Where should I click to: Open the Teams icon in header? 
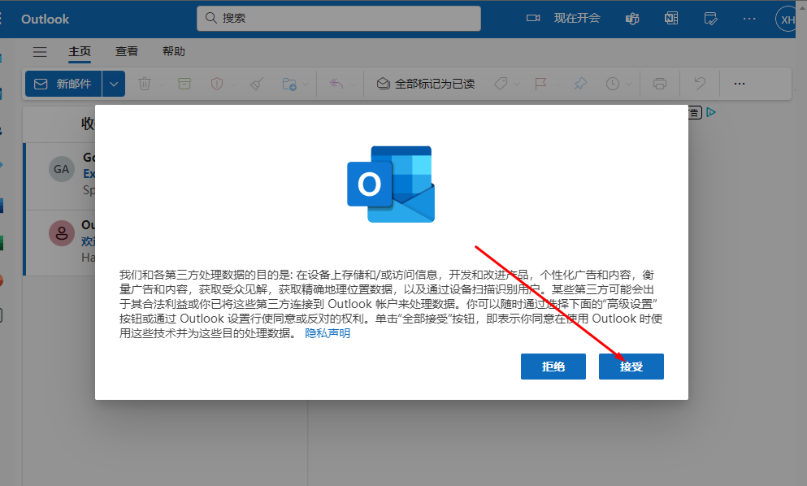coord(632,19)
